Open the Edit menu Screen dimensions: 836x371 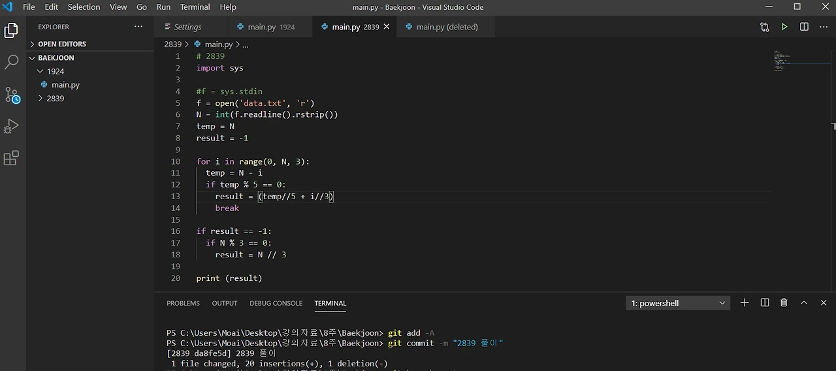(52, 7)
